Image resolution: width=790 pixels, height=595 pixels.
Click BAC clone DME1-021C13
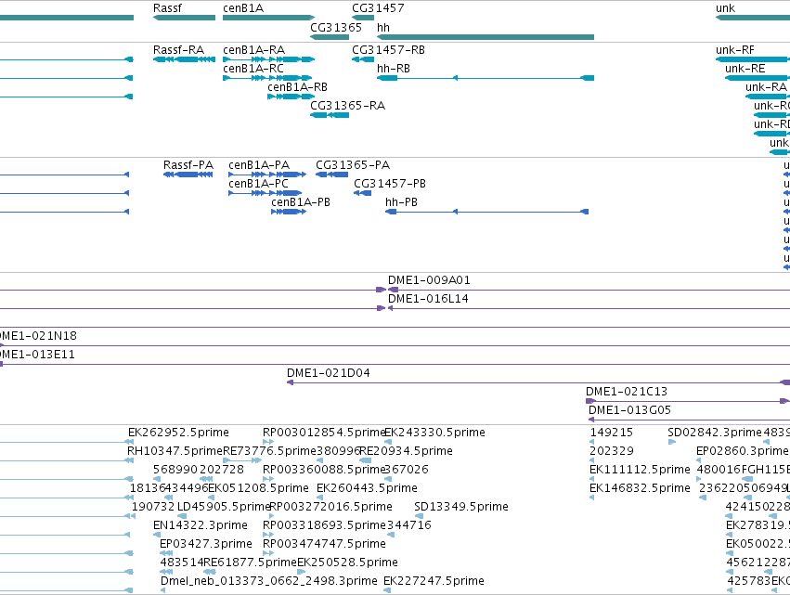[x=627, y=392]
